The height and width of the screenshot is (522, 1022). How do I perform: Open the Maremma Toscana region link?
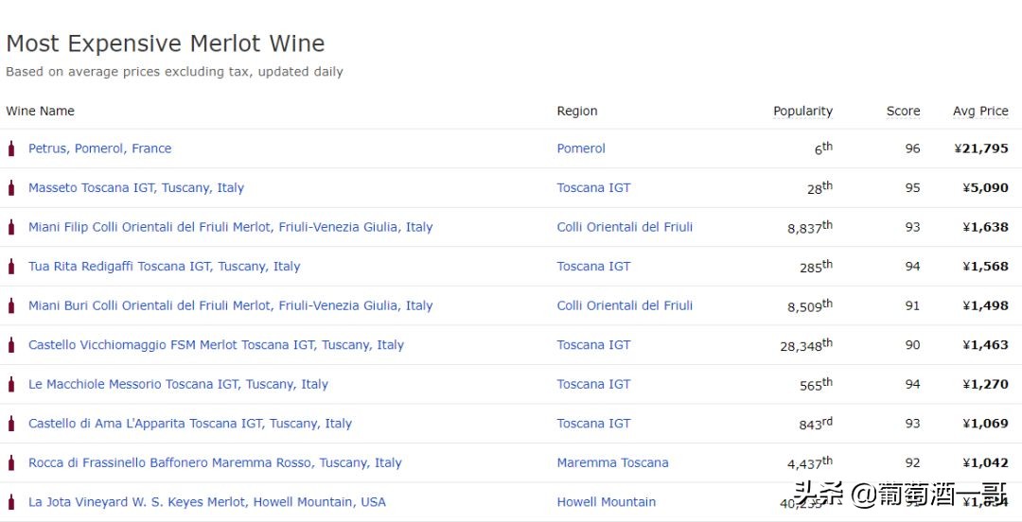(x=612, y=462)
